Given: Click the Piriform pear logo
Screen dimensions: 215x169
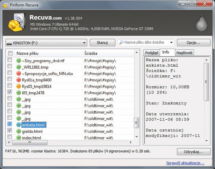Looking at the screenshot, I should (x=201, y=23).
